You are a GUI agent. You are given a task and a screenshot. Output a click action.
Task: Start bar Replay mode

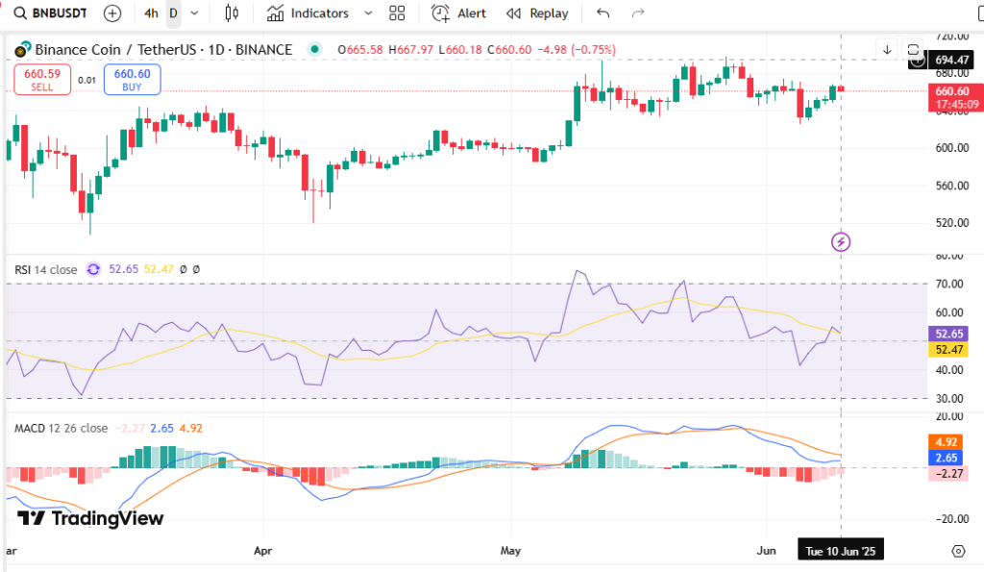point(537,13)
